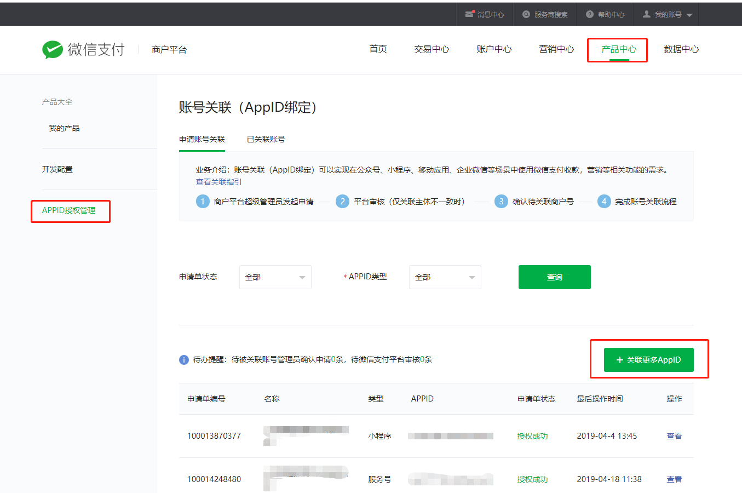Select 我的产品 in sidebar

[64, 128]
